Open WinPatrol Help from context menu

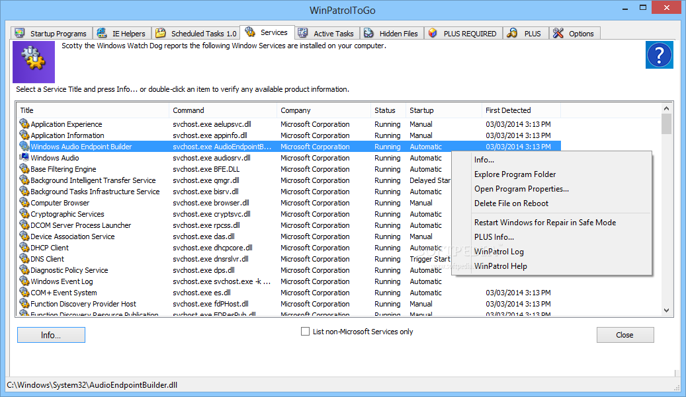click(x=552, y=266)
